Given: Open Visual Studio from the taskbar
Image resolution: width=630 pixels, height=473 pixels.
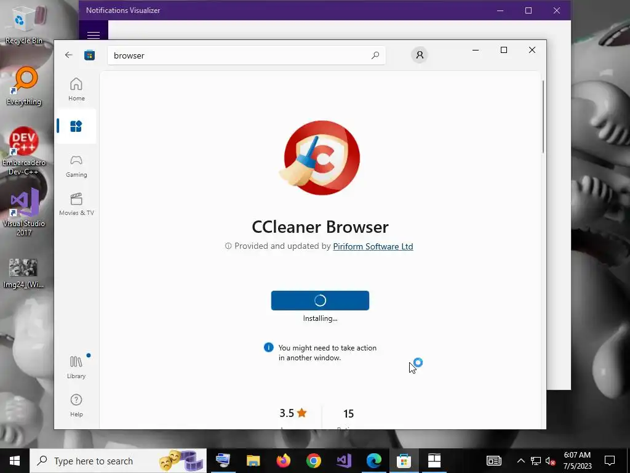Looking at the screenshot, I should [343, 461].
